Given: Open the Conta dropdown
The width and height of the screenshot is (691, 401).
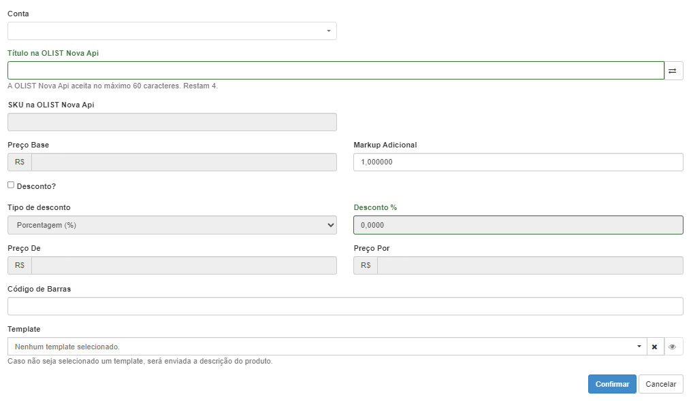Looking at the screenshot, I should point(172,31).
